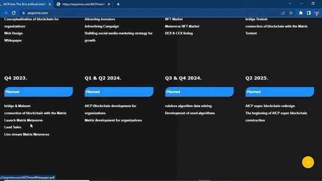Open a new tab with the plus icon

click(118, 4)
